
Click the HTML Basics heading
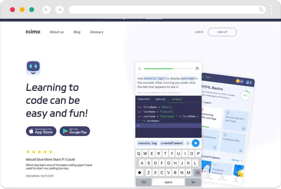point(212,87)
